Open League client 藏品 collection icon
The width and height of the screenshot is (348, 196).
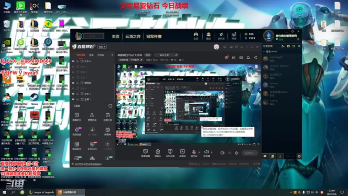208,36
